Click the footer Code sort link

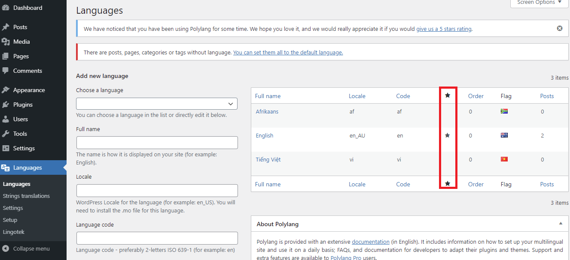pyautogui.click(x=403, y=184)
